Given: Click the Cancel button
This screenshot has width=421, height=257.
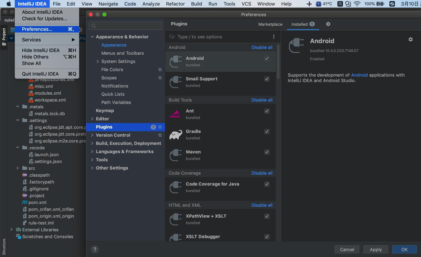Looking at the screenshot, I should (347, 249).
